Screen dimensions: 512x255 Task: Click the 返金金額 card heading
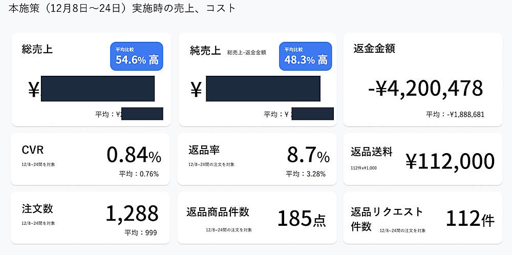click(374, 49)
